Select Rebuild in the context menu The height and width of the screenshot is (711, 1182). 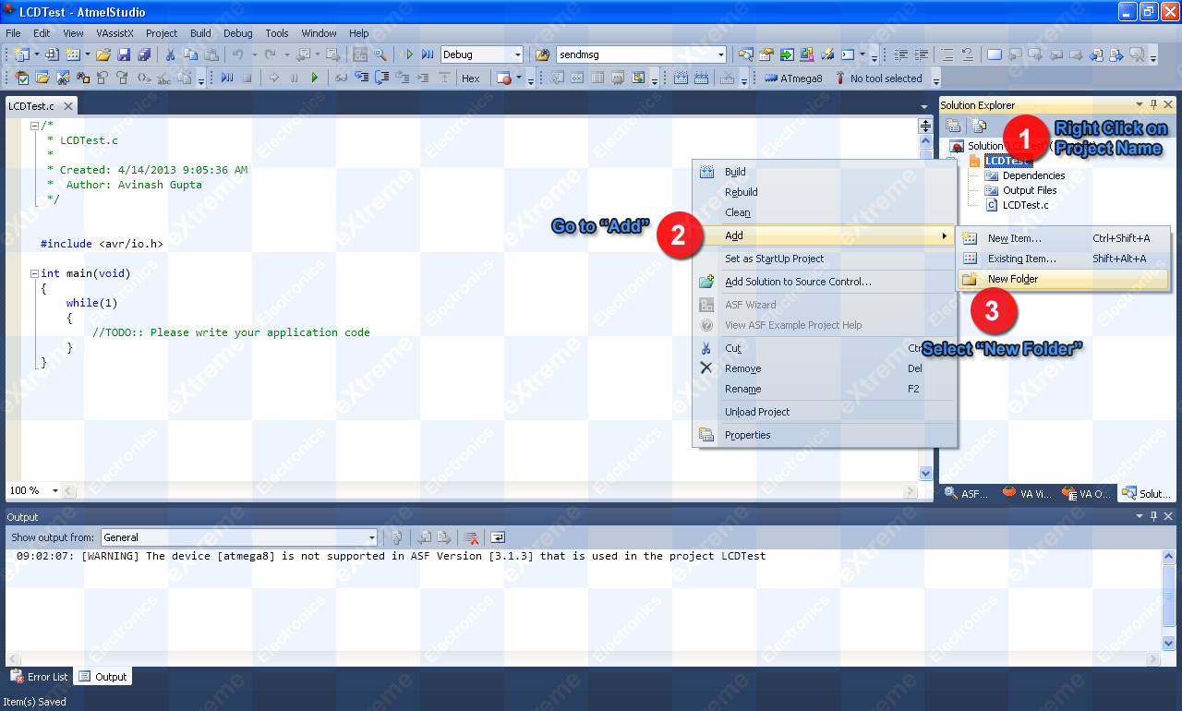(824, 192)
